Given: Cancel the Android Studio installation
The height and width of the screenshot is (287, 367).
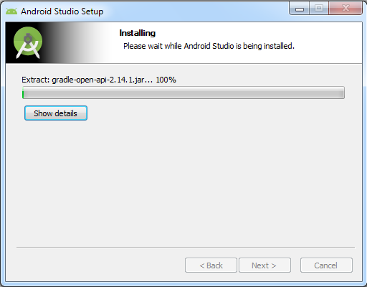Looking at the screenshot, I should [x=326, y=265].
